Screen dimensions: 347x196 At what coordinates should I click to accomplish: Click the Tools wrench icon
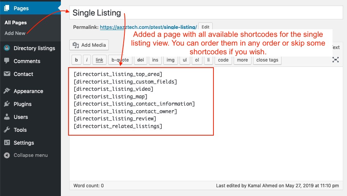pos(7,130)
